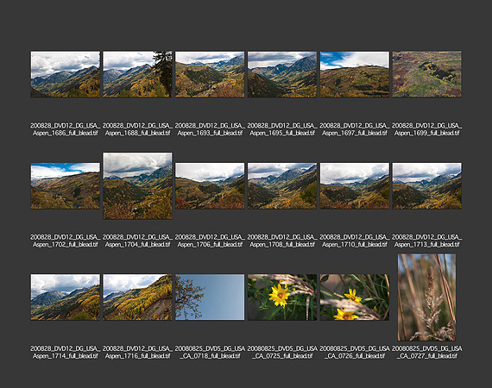Select the Aspen_1702 blue sky thumbnail

[x=66, y=186]
